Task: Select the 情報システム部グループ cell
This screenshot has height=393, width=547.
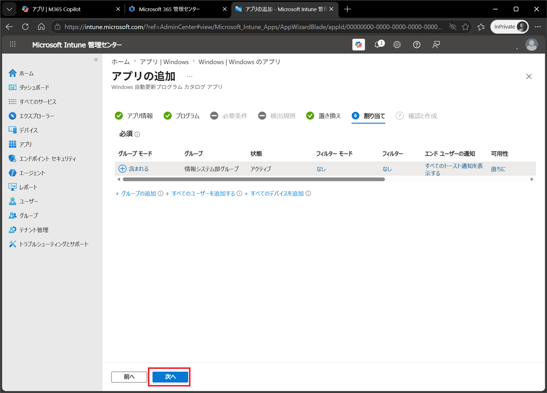Action: click(212, 169)
